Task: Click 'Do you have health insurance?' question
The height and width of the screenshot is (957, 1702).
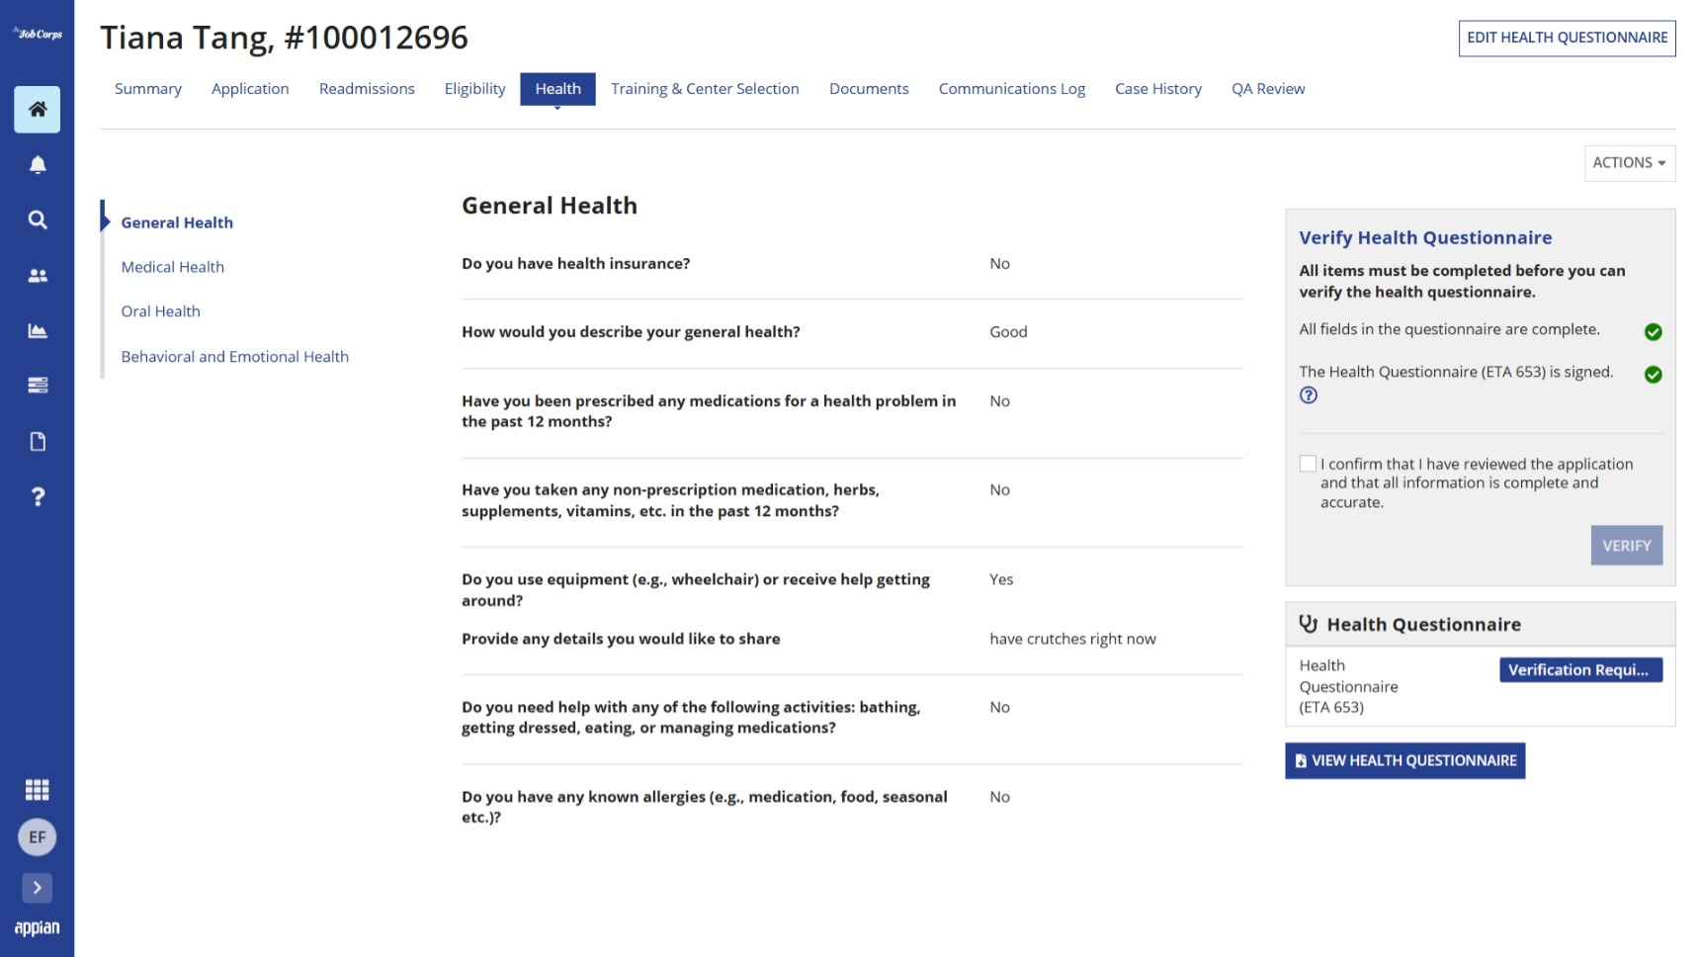Action: point(575,264)
